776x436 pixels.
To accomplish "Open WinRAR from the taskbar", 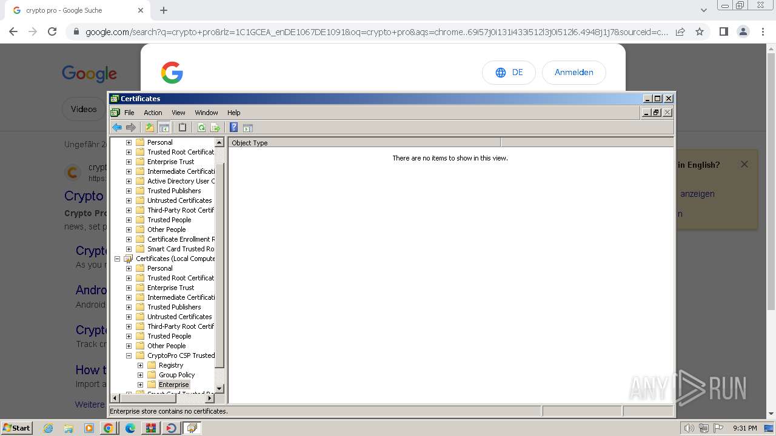I will point(151,428).
